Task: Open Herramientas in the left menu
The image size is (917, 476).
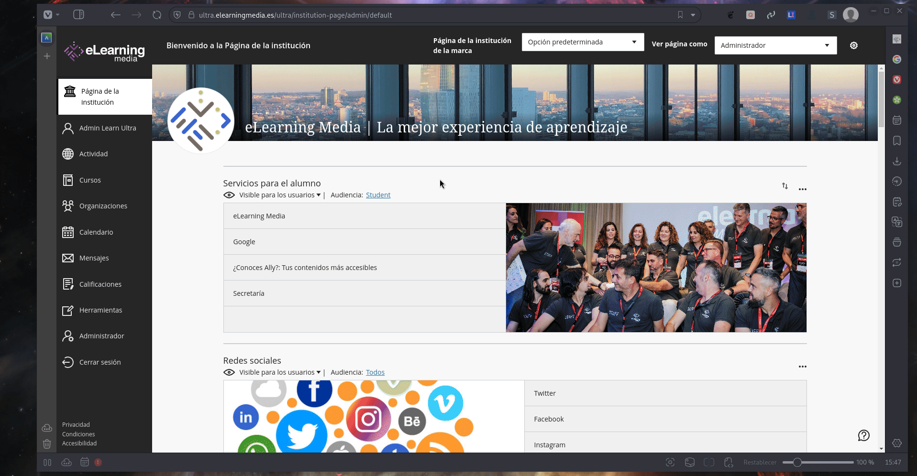Action: [105, 310]
